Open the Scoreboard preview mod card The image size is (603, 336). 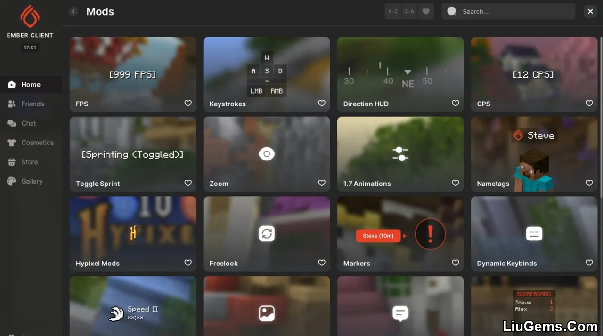click(534, 306)
